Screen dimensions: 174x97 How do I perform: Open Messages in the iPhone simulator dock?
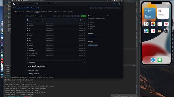coord(160,60)
